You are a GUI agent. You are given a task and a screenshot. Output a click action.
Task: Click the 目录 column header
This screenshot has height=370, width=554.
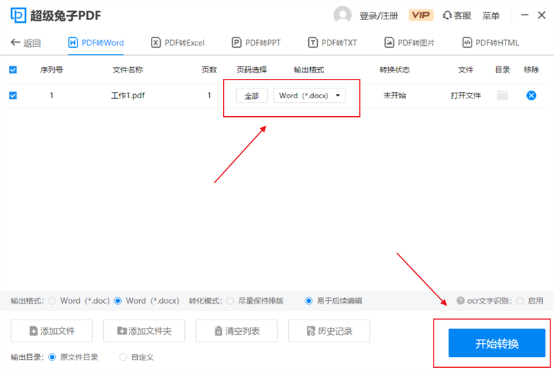click(502, 70)
